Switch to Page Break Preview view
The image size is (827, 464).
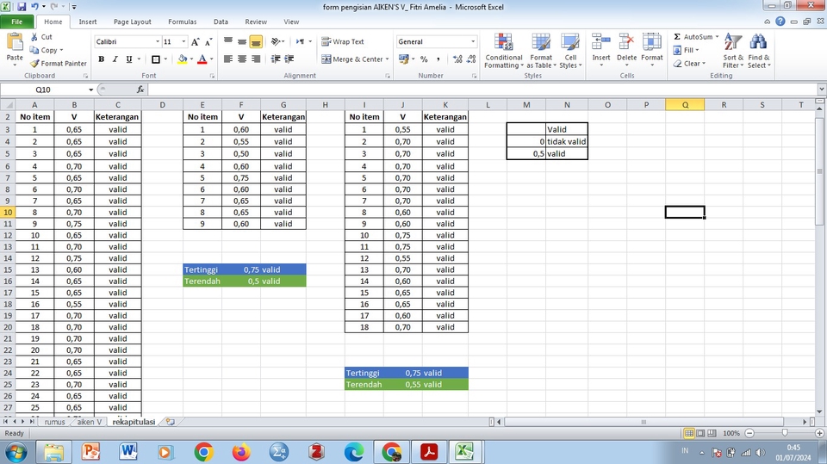[x=712, y=433]
